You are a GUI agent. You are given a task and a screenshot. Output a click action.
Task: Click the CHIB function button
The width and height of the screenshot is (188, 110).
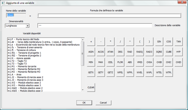159,62
